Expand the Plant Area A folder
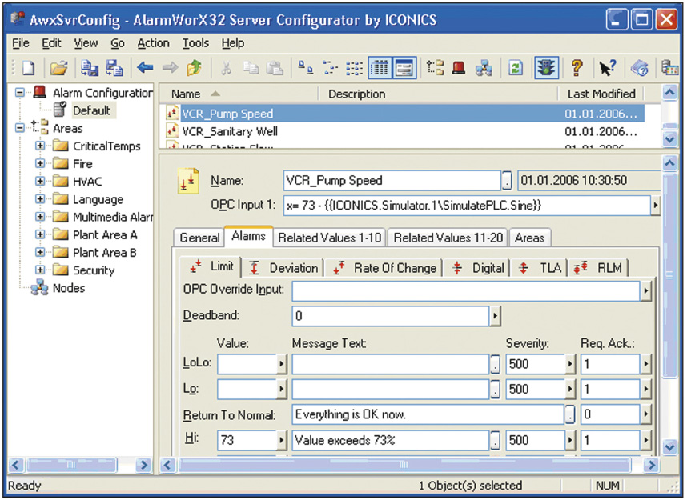The height and width of the screenshot is (500, 687). 40,234
